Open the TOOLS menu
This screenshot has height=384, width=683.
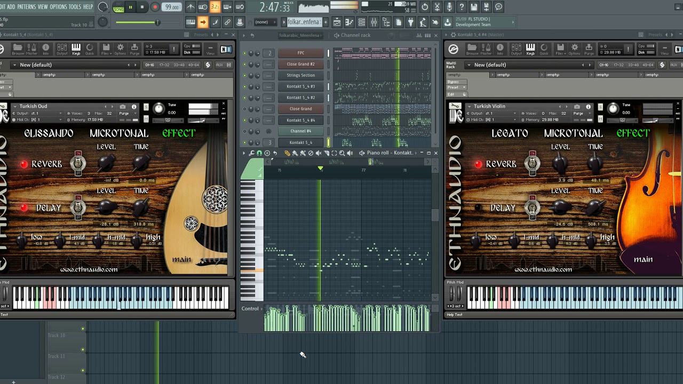coord(75,7)
